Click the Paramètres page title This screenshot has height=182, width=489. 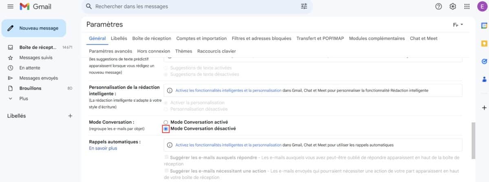pyautogui.click(x=104, y=25)
